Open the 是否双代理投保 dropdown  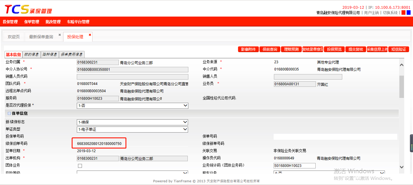click(132, 106)
